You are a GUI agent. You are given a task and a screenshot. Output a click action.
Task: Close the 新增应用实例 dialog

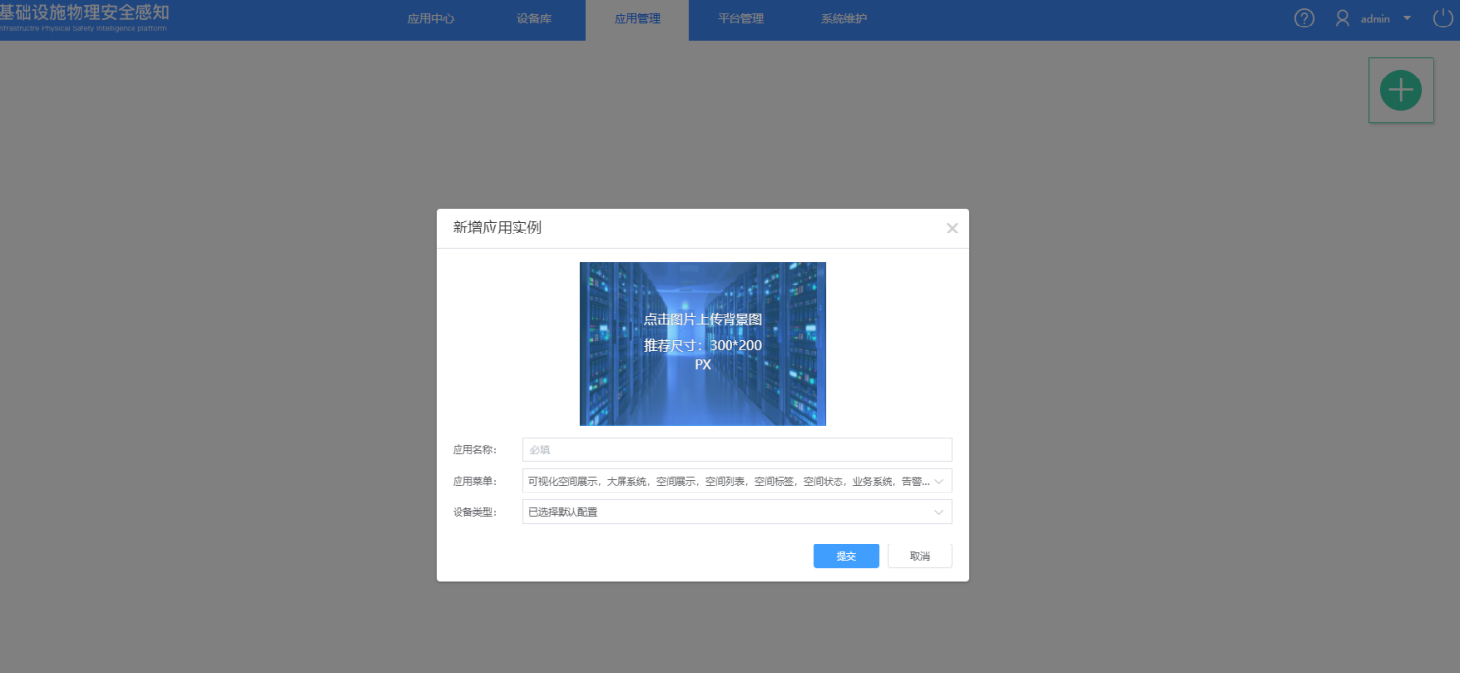click(x=951, y=228)
